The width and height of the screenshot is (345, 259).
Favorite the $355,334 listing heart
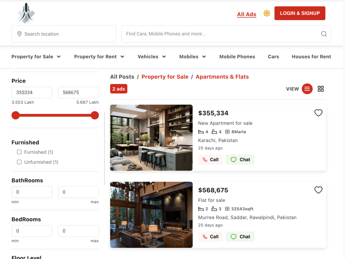pos(318,113)
